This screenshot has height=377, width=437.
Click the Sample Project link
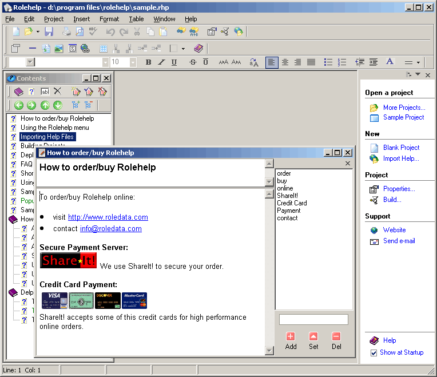click(x=403, y=118)
